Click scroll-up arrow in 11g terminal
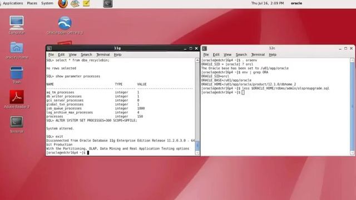 click(x=197, y=61)
